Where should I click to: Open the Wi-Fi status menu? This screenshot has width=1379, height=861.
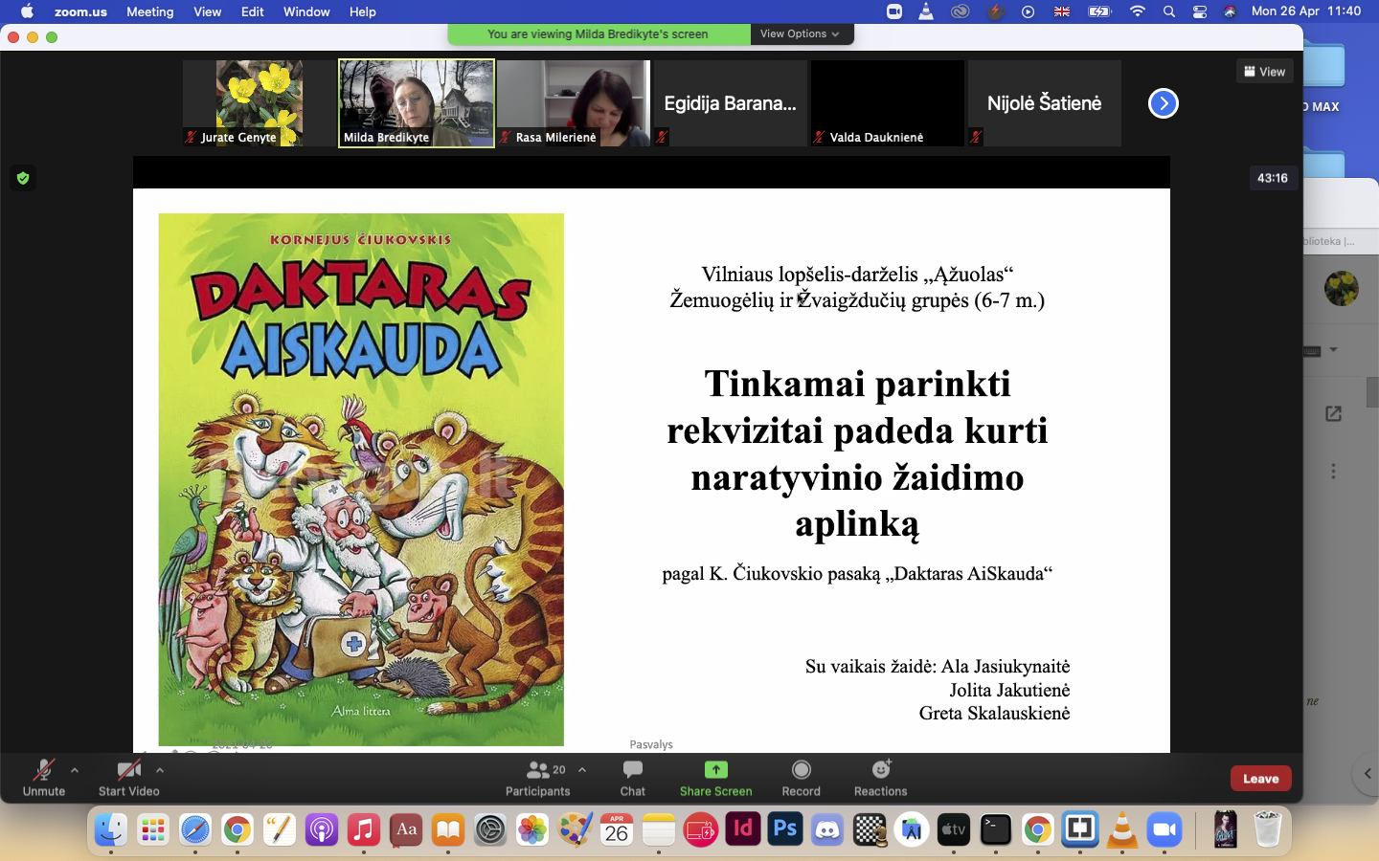[x=1137, y=11]
